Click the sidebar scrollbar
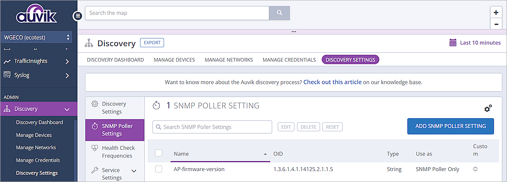 point(75,151)
